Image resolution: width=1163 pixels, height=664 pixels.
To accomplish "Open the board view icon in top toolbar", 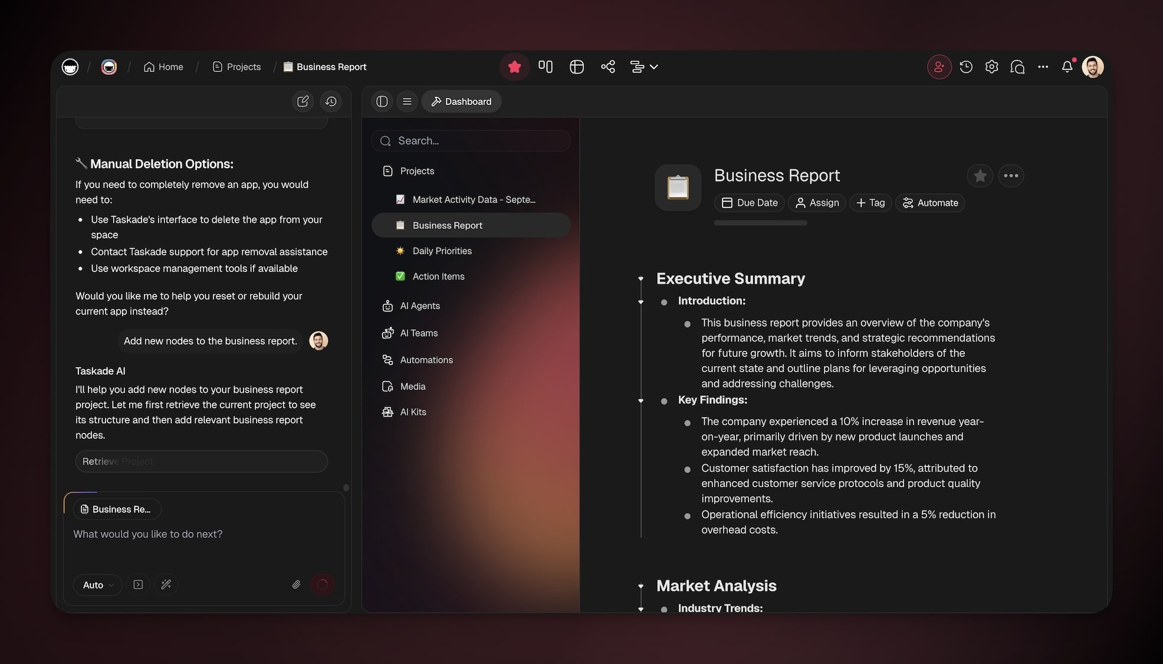I will (x=546, y=67).
